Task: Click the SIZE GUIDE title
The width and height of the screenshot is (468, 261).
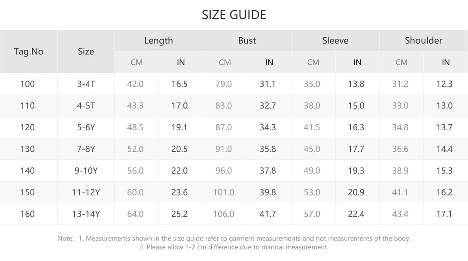Action: pyautogui.click(x=234, y=15)
